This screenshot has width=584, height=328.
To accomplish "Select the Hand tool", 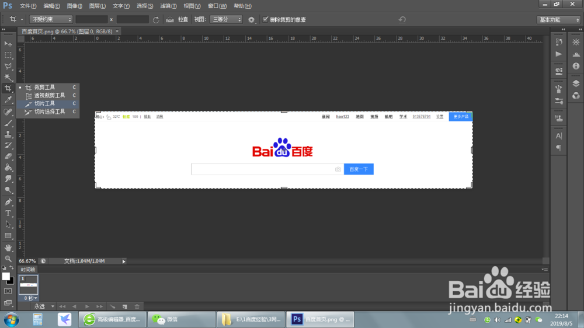I will [8, 247].
